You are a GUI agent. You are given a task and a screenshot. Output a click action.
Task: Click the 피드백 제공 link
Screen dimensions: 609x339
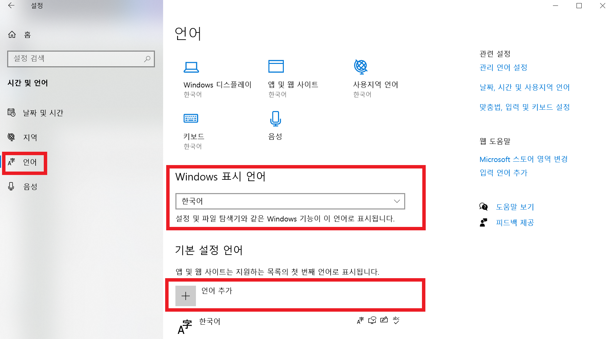click(x=515, y=223)
